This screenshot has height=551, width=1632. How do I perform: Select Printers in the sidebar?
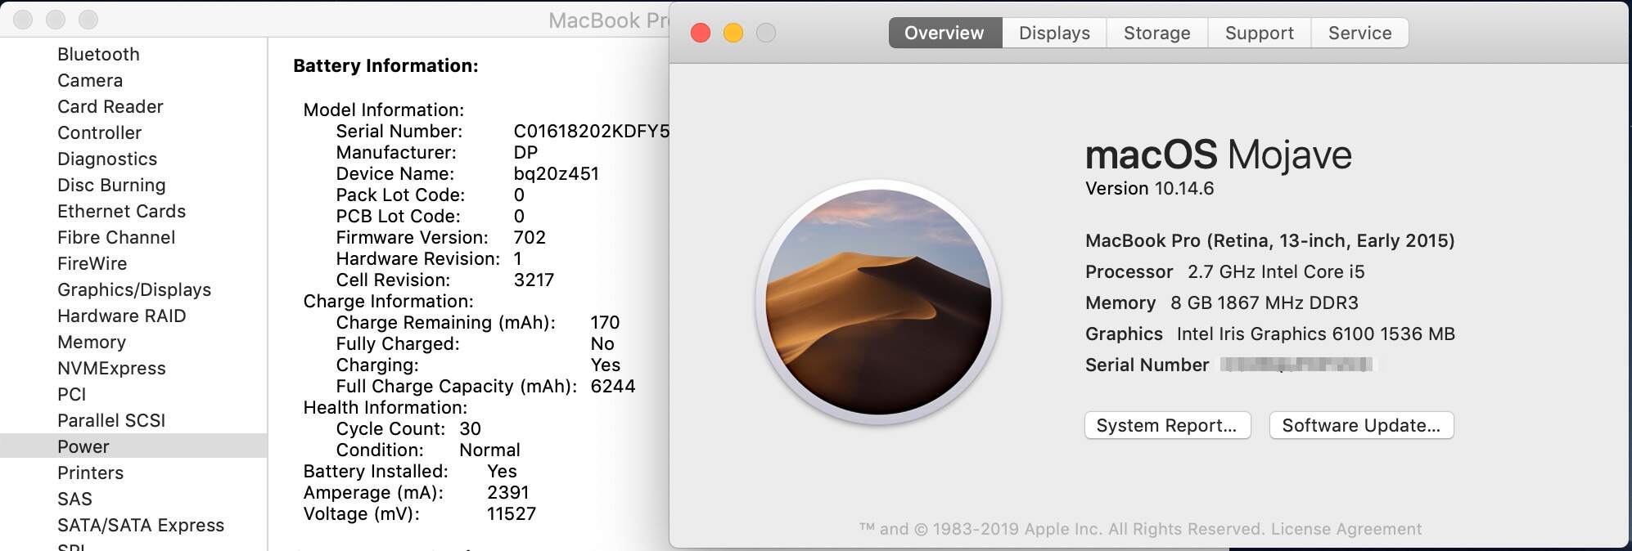tap(90, 473)
